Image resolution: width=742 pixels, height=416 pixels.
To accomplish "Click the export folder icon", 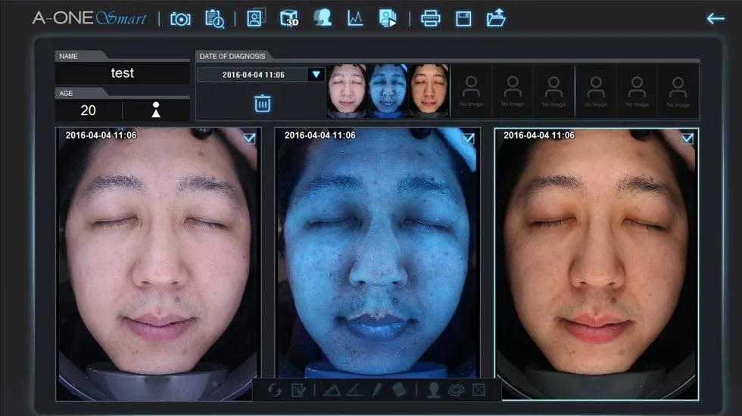I will 496,18.
